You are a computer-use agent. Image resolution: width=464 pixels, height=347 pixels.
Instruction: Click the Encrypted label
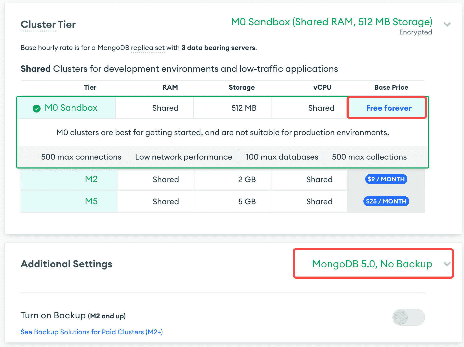coord(416,32)
